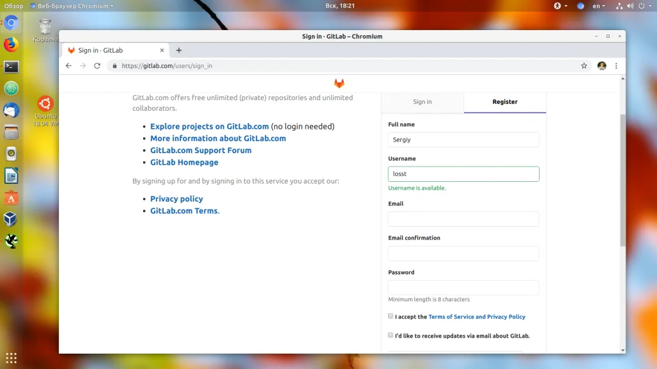Screen dimensions: 657x369
Task: View site security lock info
Action: click(115, 66)
